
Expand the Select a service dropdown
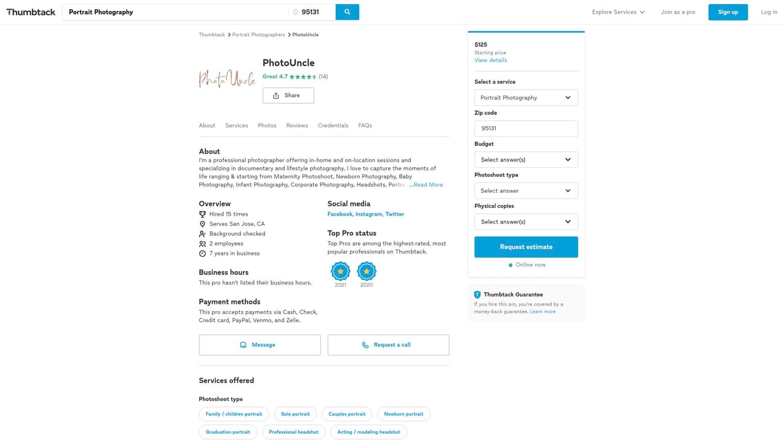coord(526,98)
